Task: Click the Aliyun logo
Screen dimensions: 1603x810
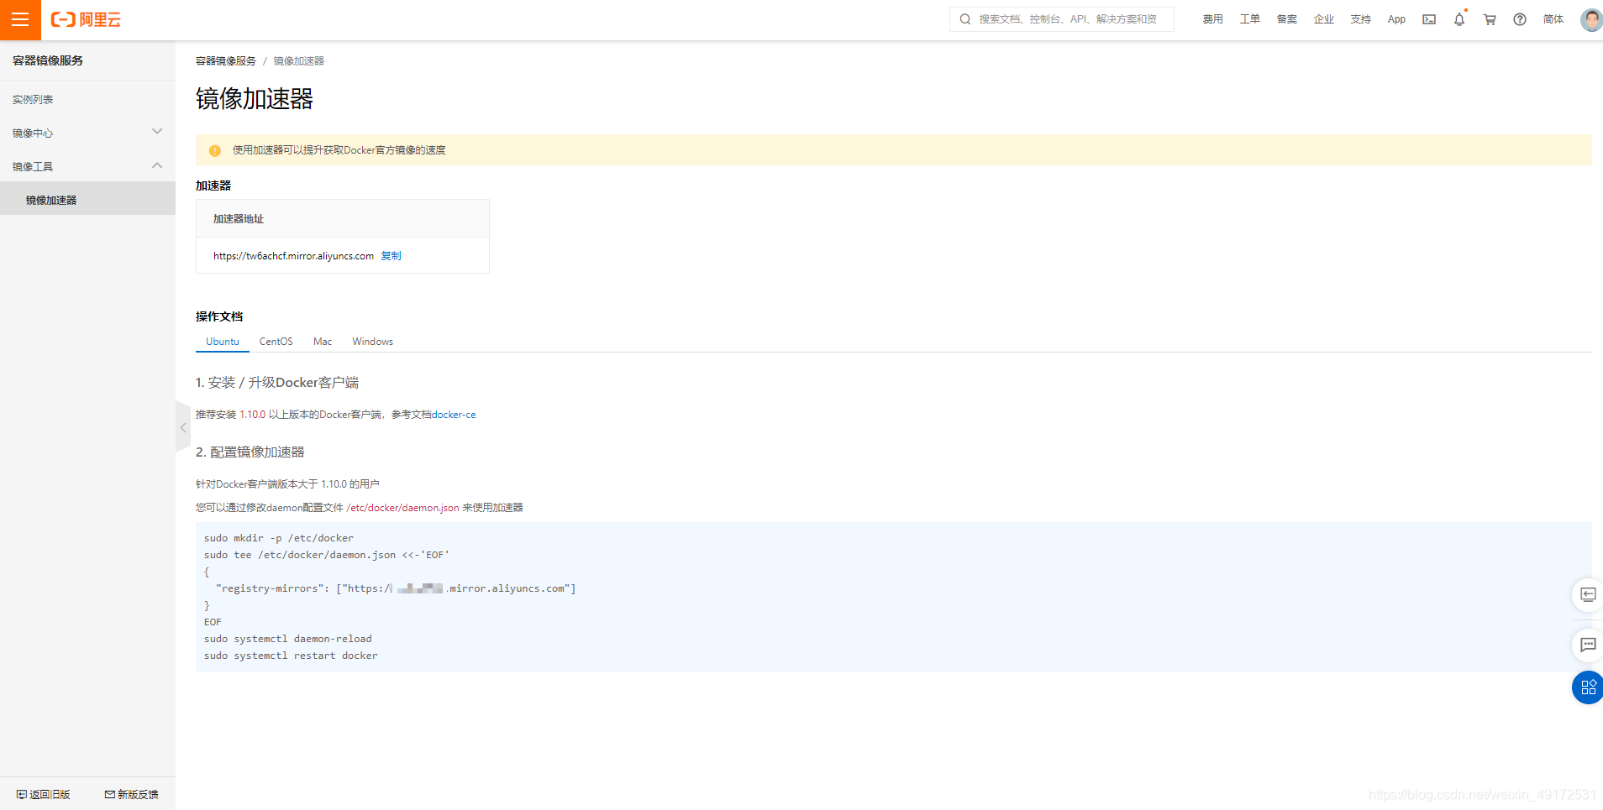Action: coord(86,19)
